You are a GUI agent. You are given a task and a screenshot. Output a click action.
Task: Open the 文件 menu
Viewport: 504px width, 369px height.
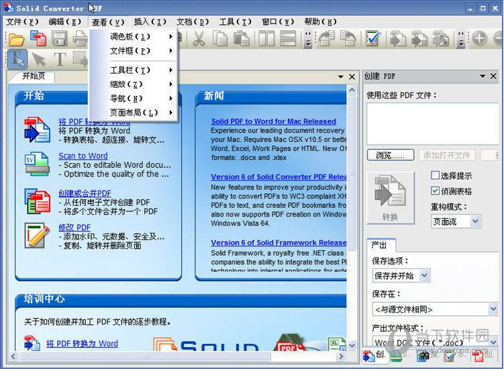pos(23,22)
